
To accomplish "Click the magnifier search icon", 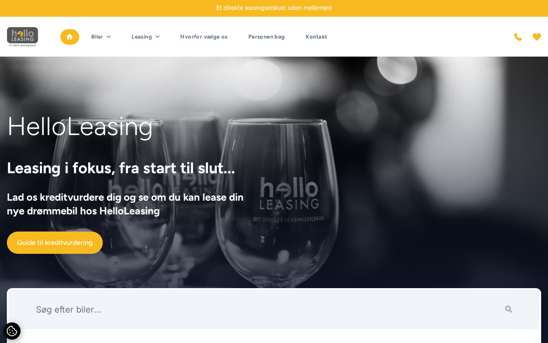I will pos(509,309).
